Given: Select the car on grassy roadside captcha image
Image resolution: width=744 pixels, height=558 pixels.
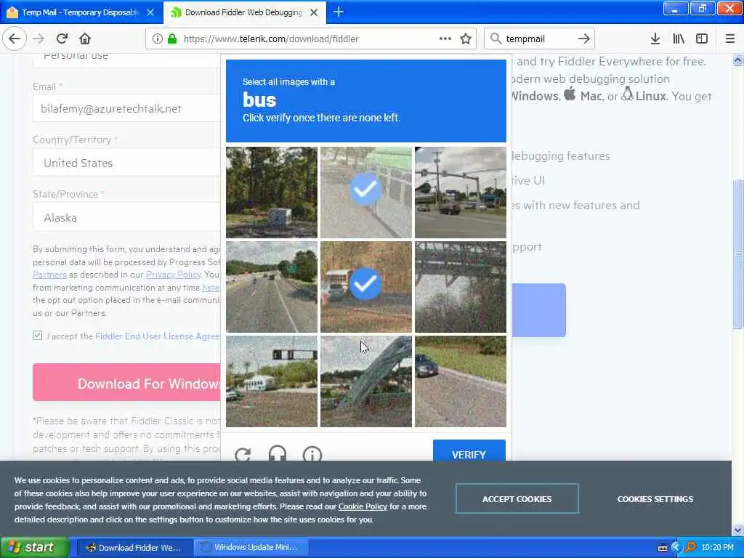Looking at the screenshot, I should pos(460,381).
